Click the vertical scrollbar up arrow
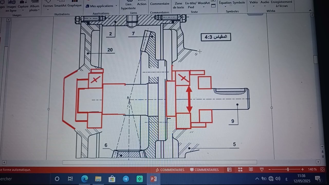Viewport: 329px width, 185px height. [x=312, y=15]
